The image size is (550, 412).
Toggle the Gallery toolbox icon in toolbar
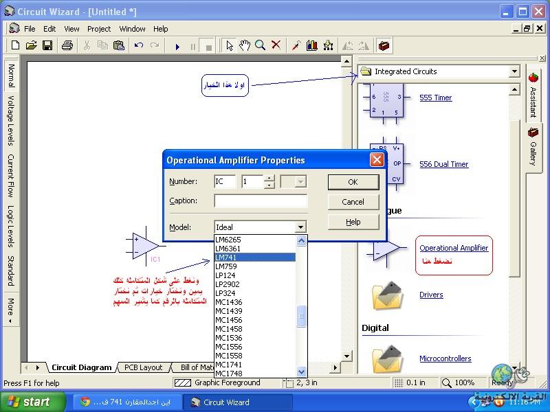[x=384, y=45]
